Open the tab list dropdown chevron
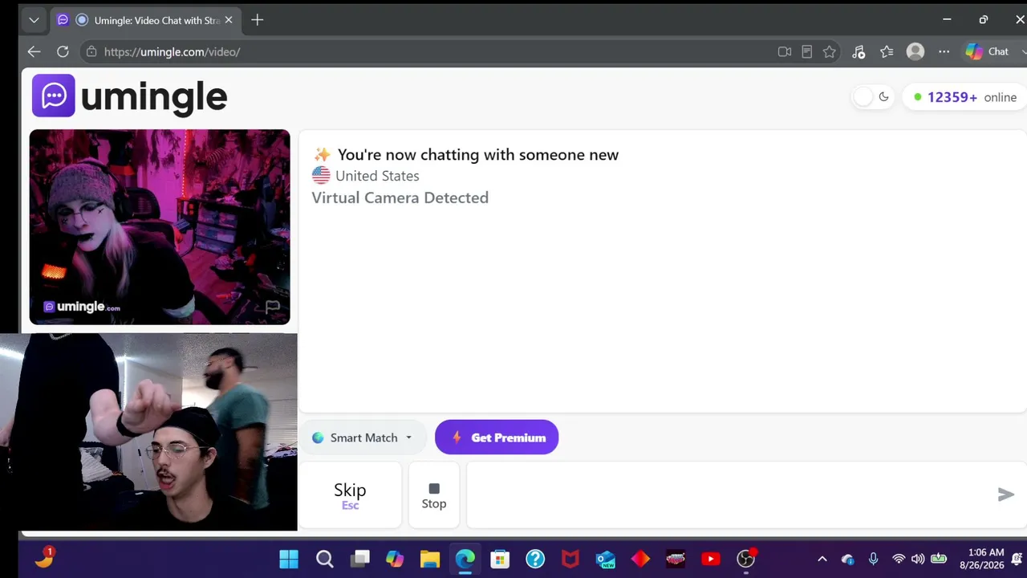The width and height of the screenshot is (1027, 578). (34, 20)
